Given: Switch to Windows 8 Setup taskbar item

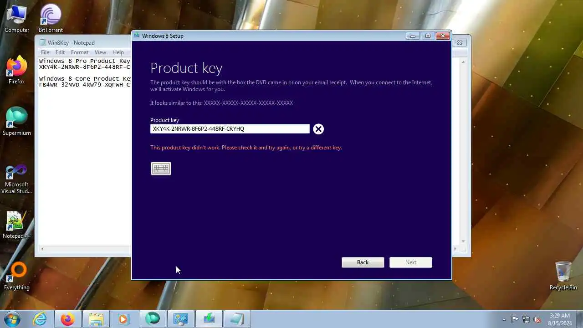Looking at the screenshot, I should point(209,319).
